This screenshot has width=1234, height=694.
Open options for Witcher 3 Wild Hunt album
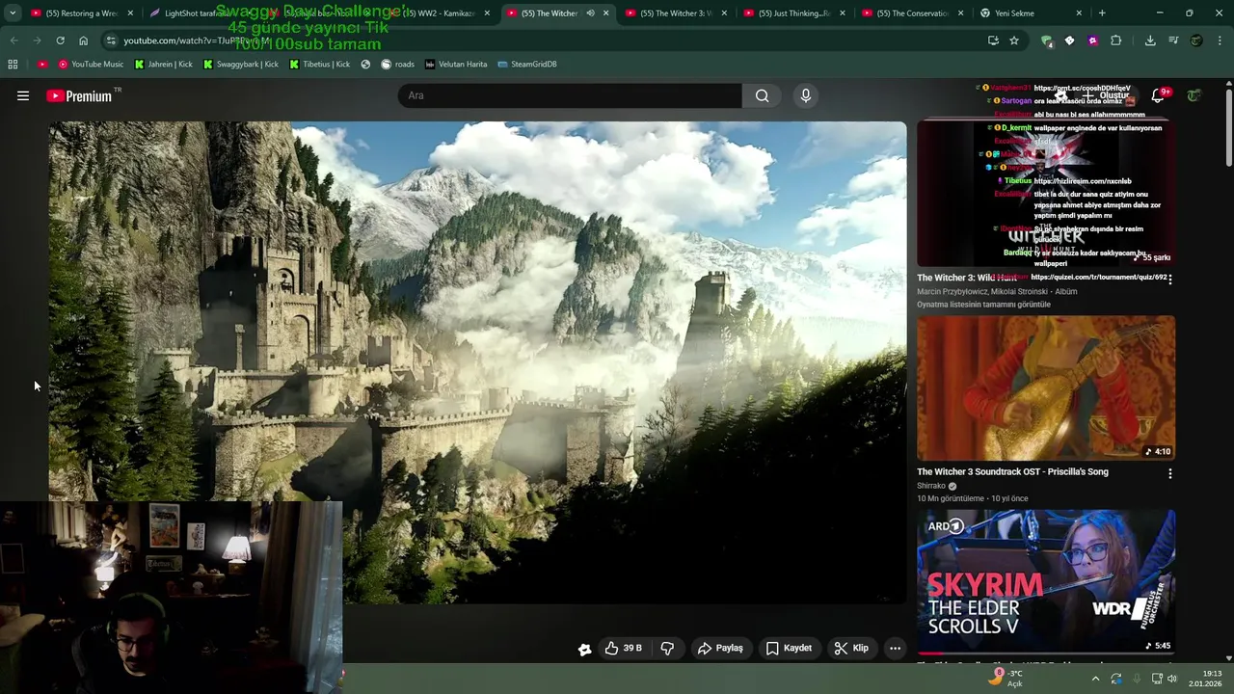(1169, 280)
